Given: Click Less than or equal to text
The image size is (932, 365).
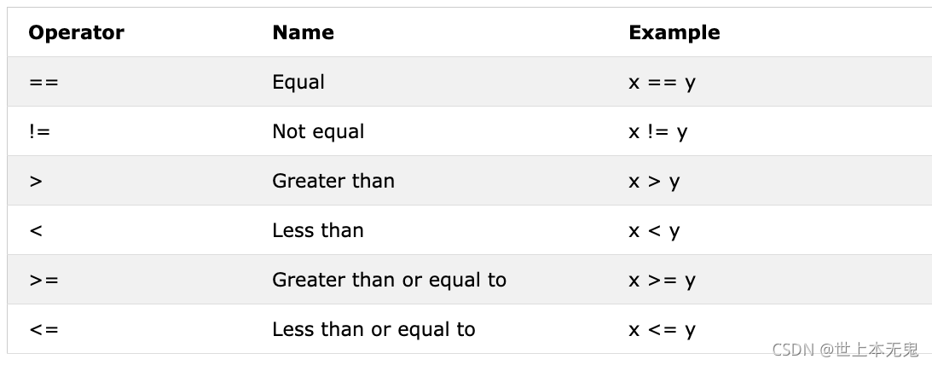Looking at the screenshot, I should click(x=373, y=328).
